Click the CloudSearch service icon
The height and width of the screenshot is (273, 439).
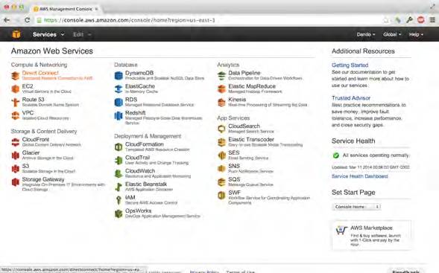tap(222, 129)
